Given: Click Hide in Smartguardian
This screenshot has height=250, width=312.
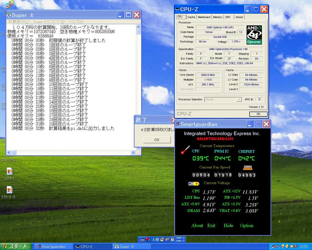Looking at the screenshot, I should [228, 226].
